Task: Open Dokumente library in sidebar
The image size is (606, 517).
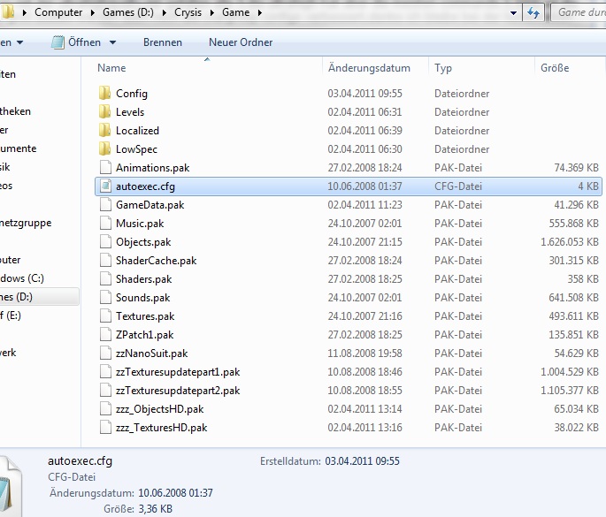Action: [x=19, y=148]
